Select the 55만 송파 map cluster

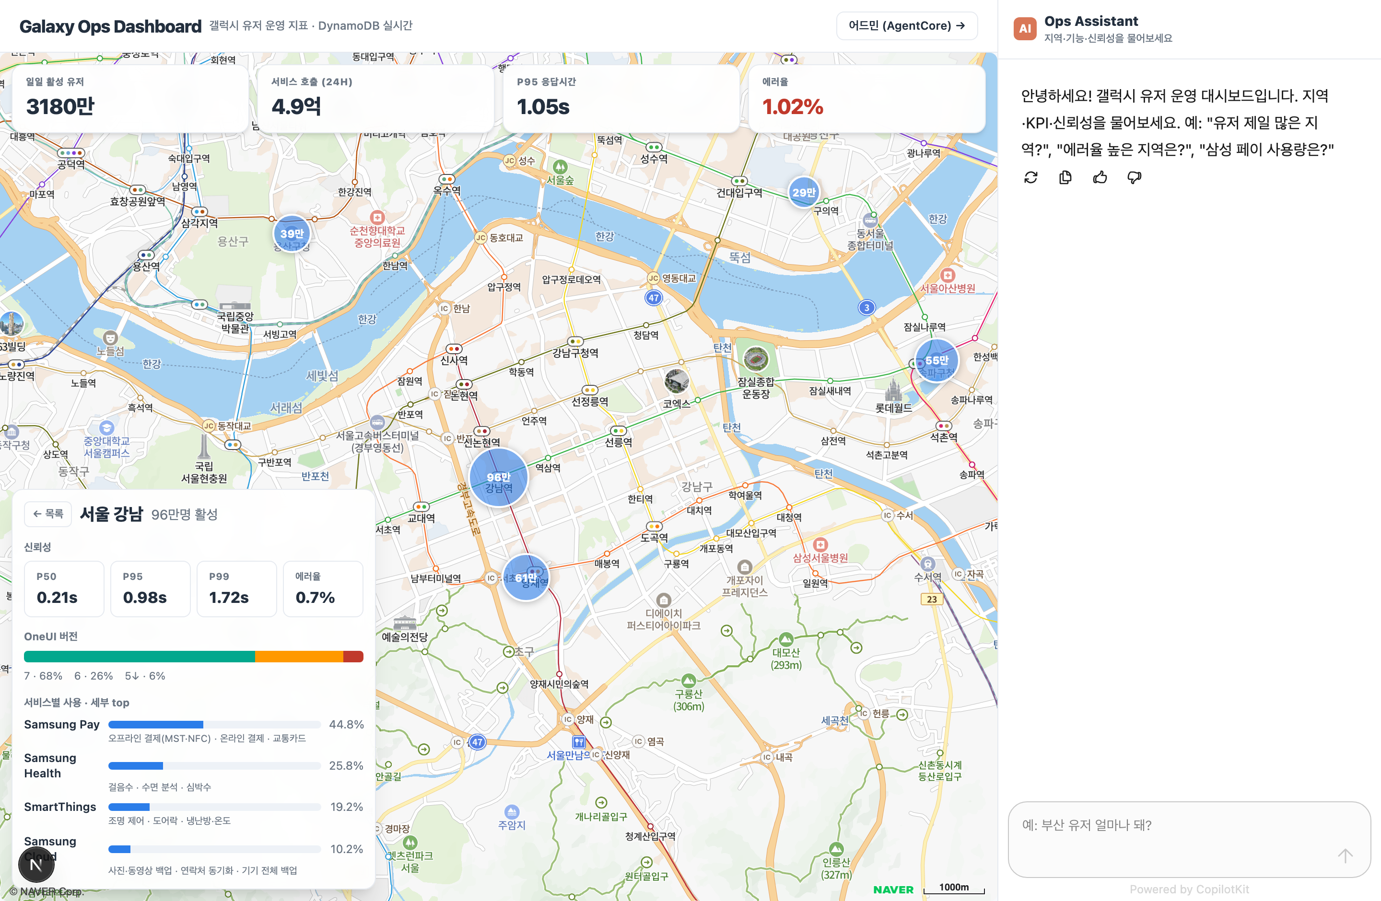(936, 360)
